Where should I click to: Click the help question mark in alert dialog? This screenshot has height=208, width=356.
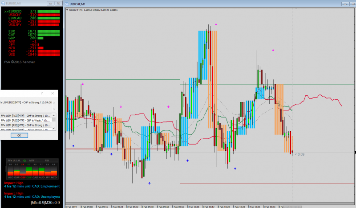tap(42, 93)
